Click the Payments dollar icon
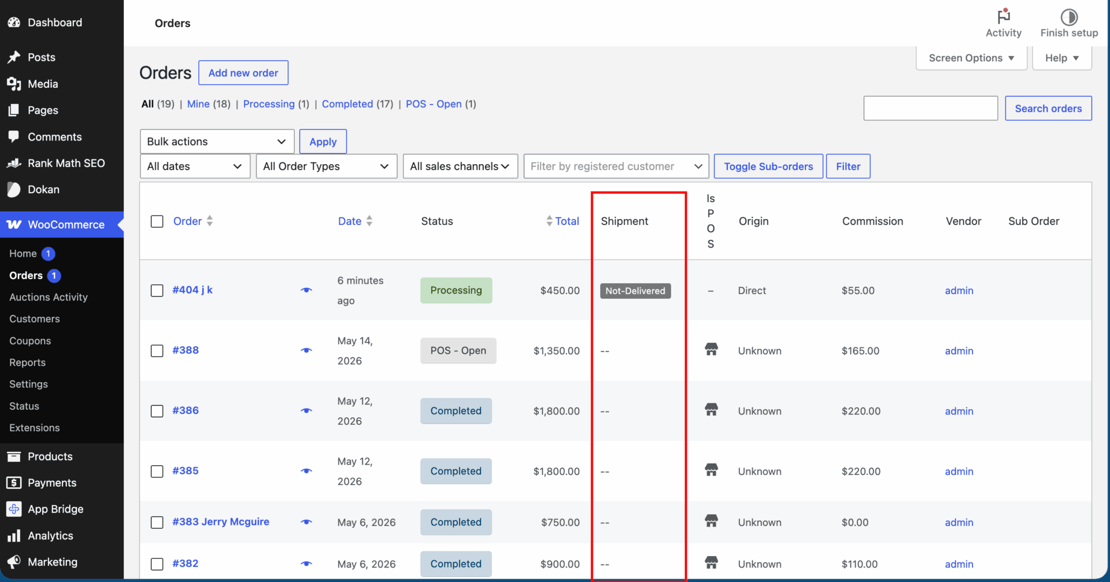The image size is (1110, 582). pyautogui.click(x=14, y=483)
